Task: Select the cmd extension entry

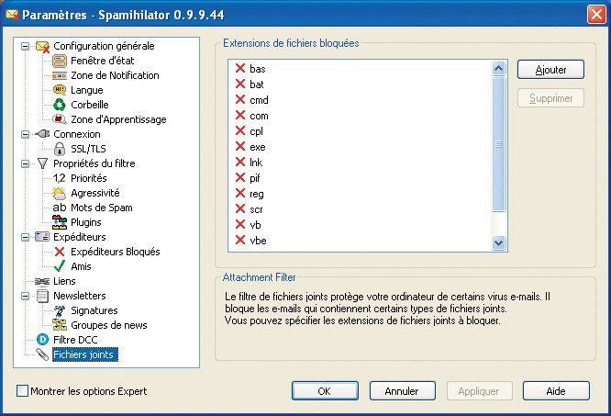Action: 259,100
